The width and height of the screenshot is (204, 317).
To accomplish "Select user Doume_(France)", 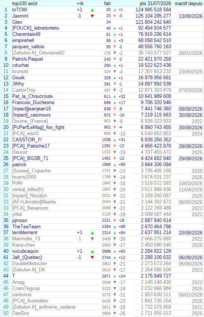I will coord(30,121).
